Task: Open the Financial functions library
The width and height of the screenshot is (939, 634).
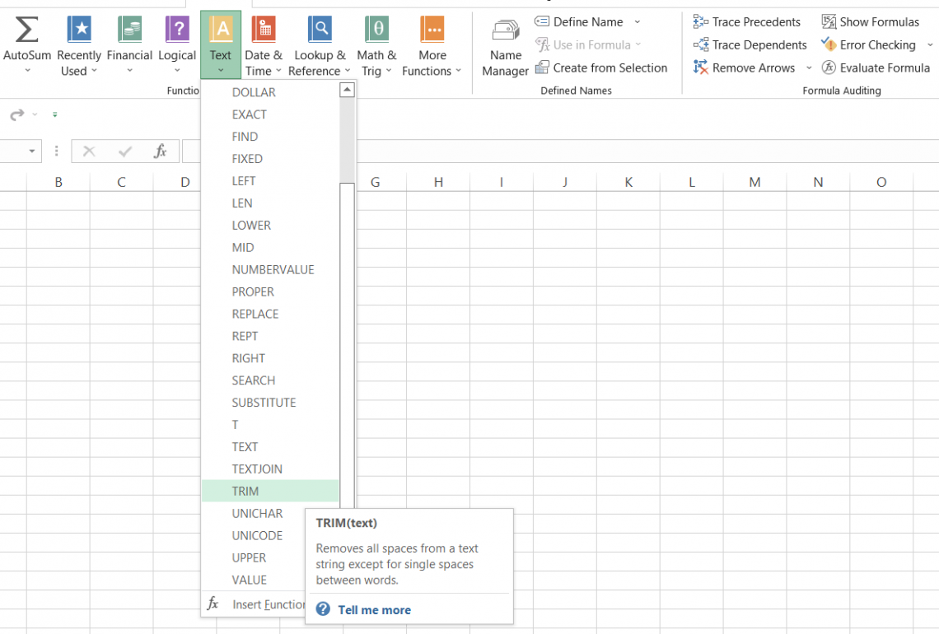Action: click(x=129, y=30)
